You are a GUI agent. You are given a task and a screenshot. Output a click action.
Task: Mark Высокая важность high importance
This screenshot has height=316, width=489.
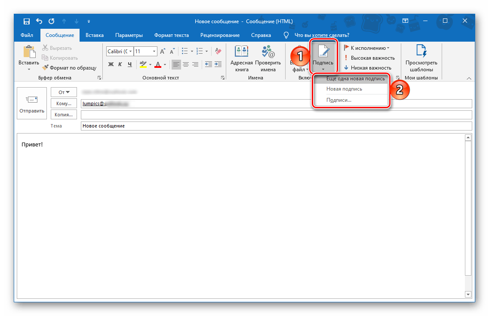pyautogui.click(x=369, y=58)
